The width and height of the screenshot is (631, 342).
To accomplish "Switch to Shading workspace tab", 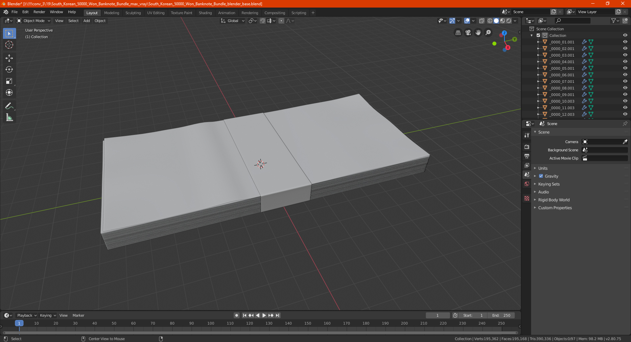I will (205, 13).
